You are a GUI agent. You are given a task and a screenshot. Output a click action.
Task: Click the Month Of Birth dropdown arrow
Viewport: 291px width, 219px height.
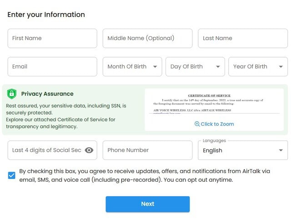(155, 67)
